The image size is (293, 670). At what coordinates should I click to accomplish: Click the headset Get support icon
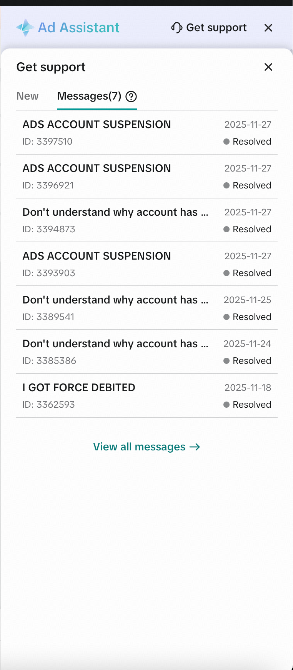click(x=176, y=28)
